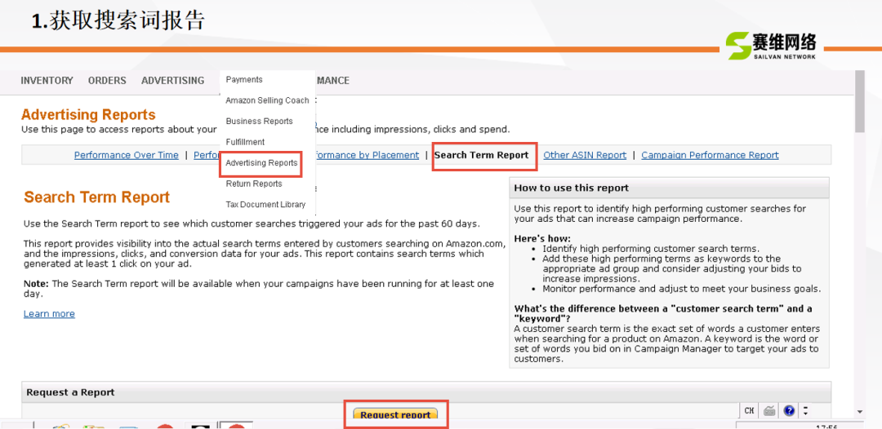
Task: Open the ORDERS menu
Action: pos(107,80)
